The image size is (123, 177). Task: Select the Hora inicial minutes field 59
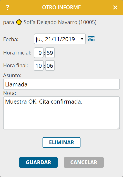click(x=50, y=53)
